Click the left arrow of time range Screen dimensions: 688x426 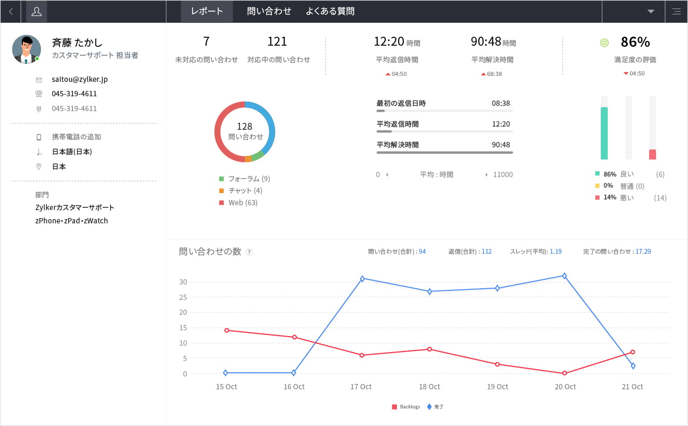(387, 175)
